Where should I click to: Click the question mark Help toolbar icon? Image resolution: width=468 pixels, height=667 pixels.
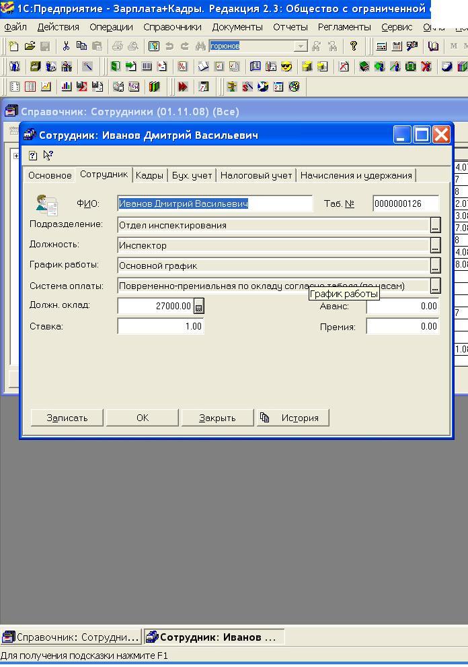point(354,46)
